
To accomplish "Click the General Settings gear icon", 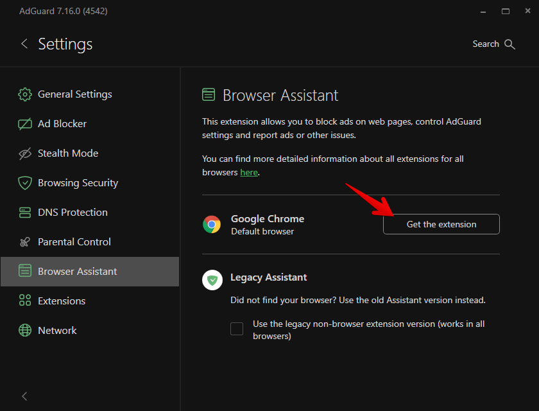I will (25, 94).
